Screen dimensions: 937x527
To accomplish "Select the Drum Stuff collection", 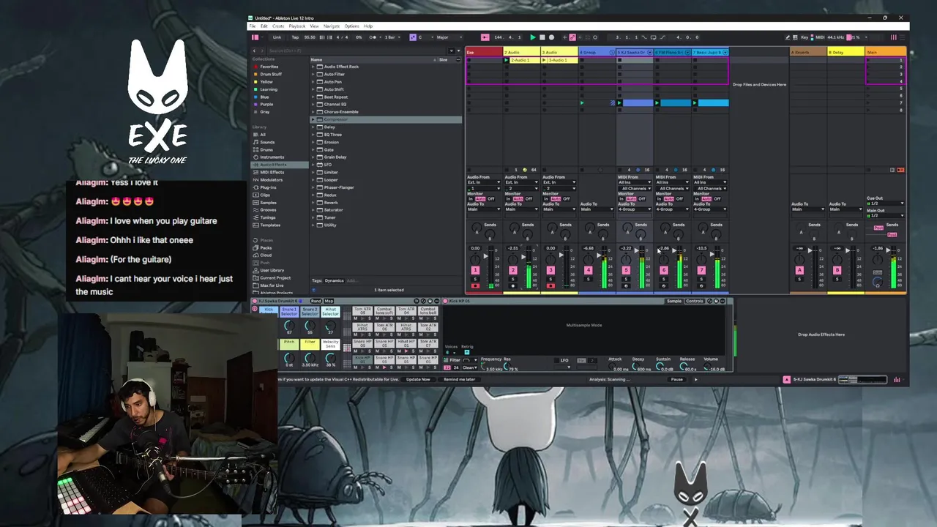I will point(270,74).
